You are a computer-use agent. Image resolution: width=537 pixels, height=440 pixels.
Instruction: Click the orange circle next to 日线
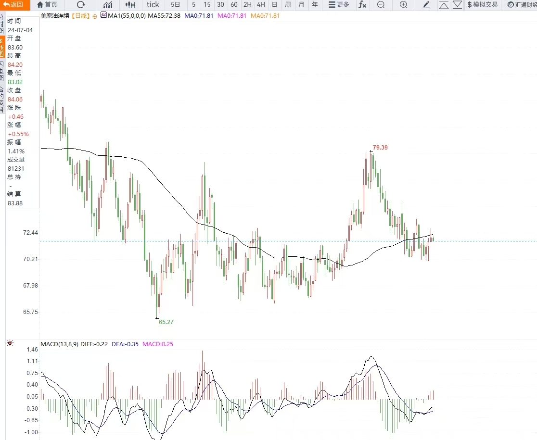pyautogui.click(x=95, y=16)
